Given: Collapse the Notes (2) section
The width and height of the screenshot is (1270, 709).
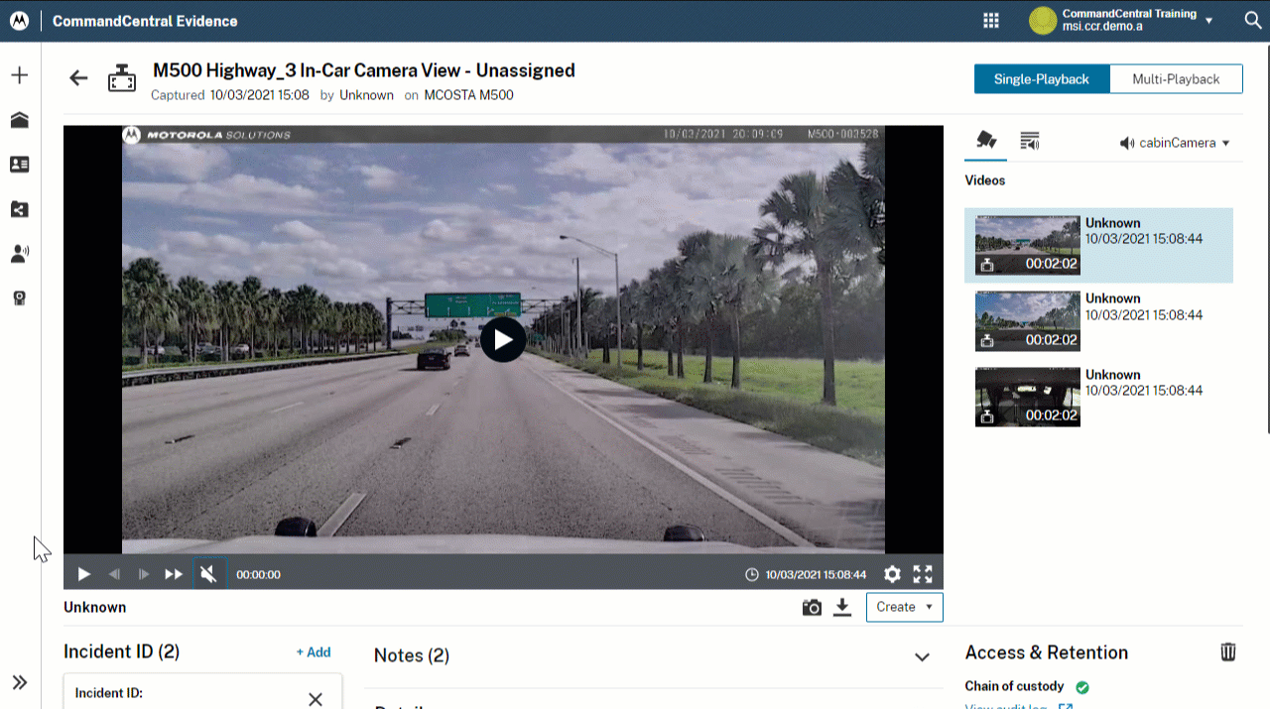Looking at the screenshot, I should [922, 656].
